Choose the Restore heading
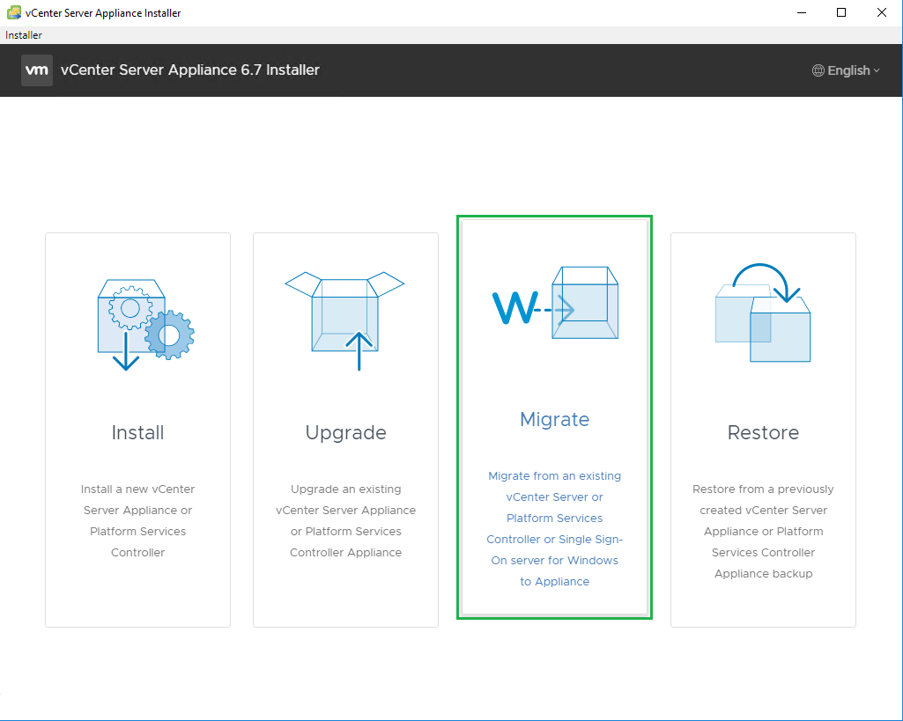The height and width of the screenshot is (721, 903). [763, 432]
